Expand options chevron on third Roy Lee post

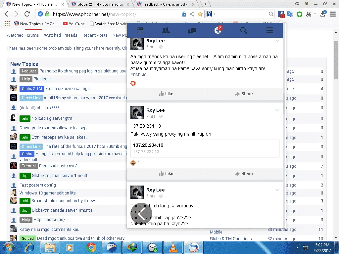(277, 190)
